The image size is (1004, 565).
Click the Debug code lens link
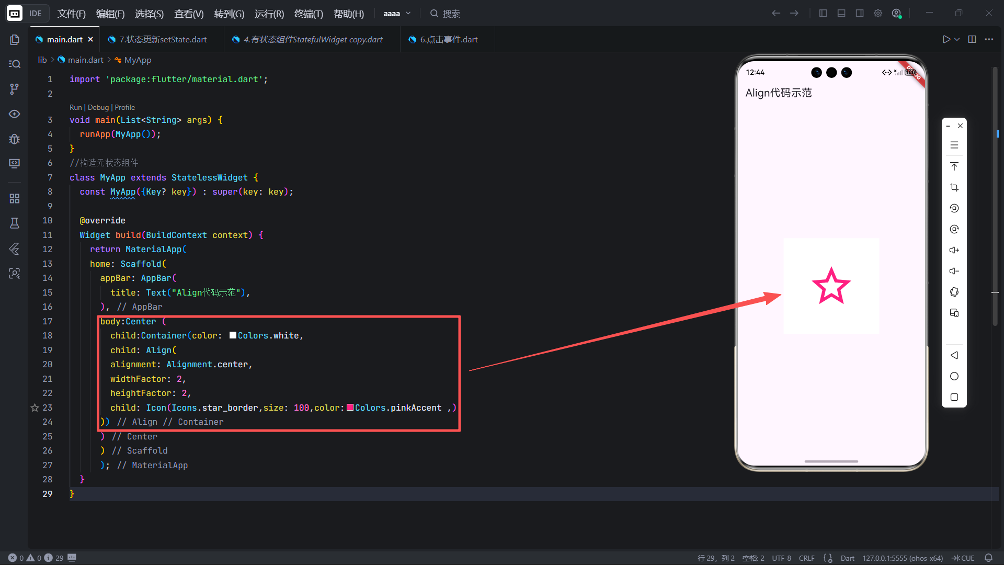click(x=98, y=107)
